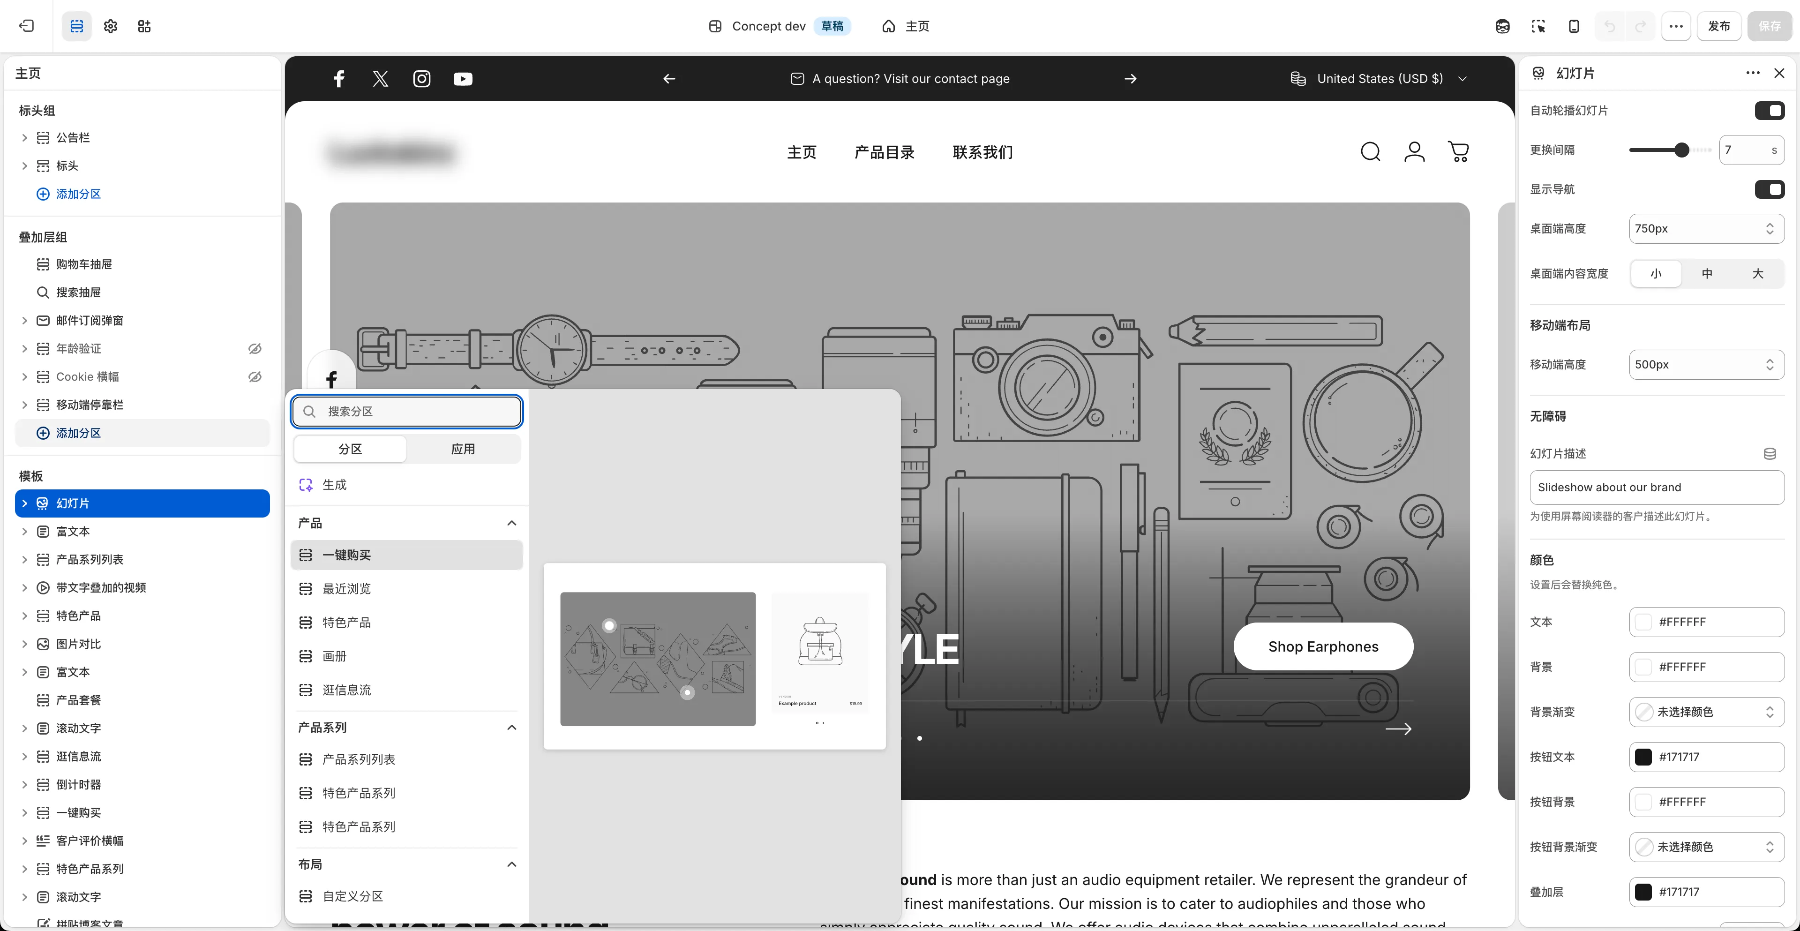Toggle visibility of 年龄验证 section
The width and height of the screenshot is (1800, 931).
click(x=255, y=348)
